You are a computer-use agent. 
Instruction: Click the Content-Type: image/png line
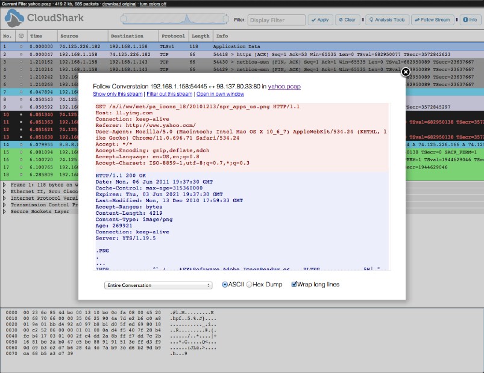pyautogui.click(x=134, y=220)
